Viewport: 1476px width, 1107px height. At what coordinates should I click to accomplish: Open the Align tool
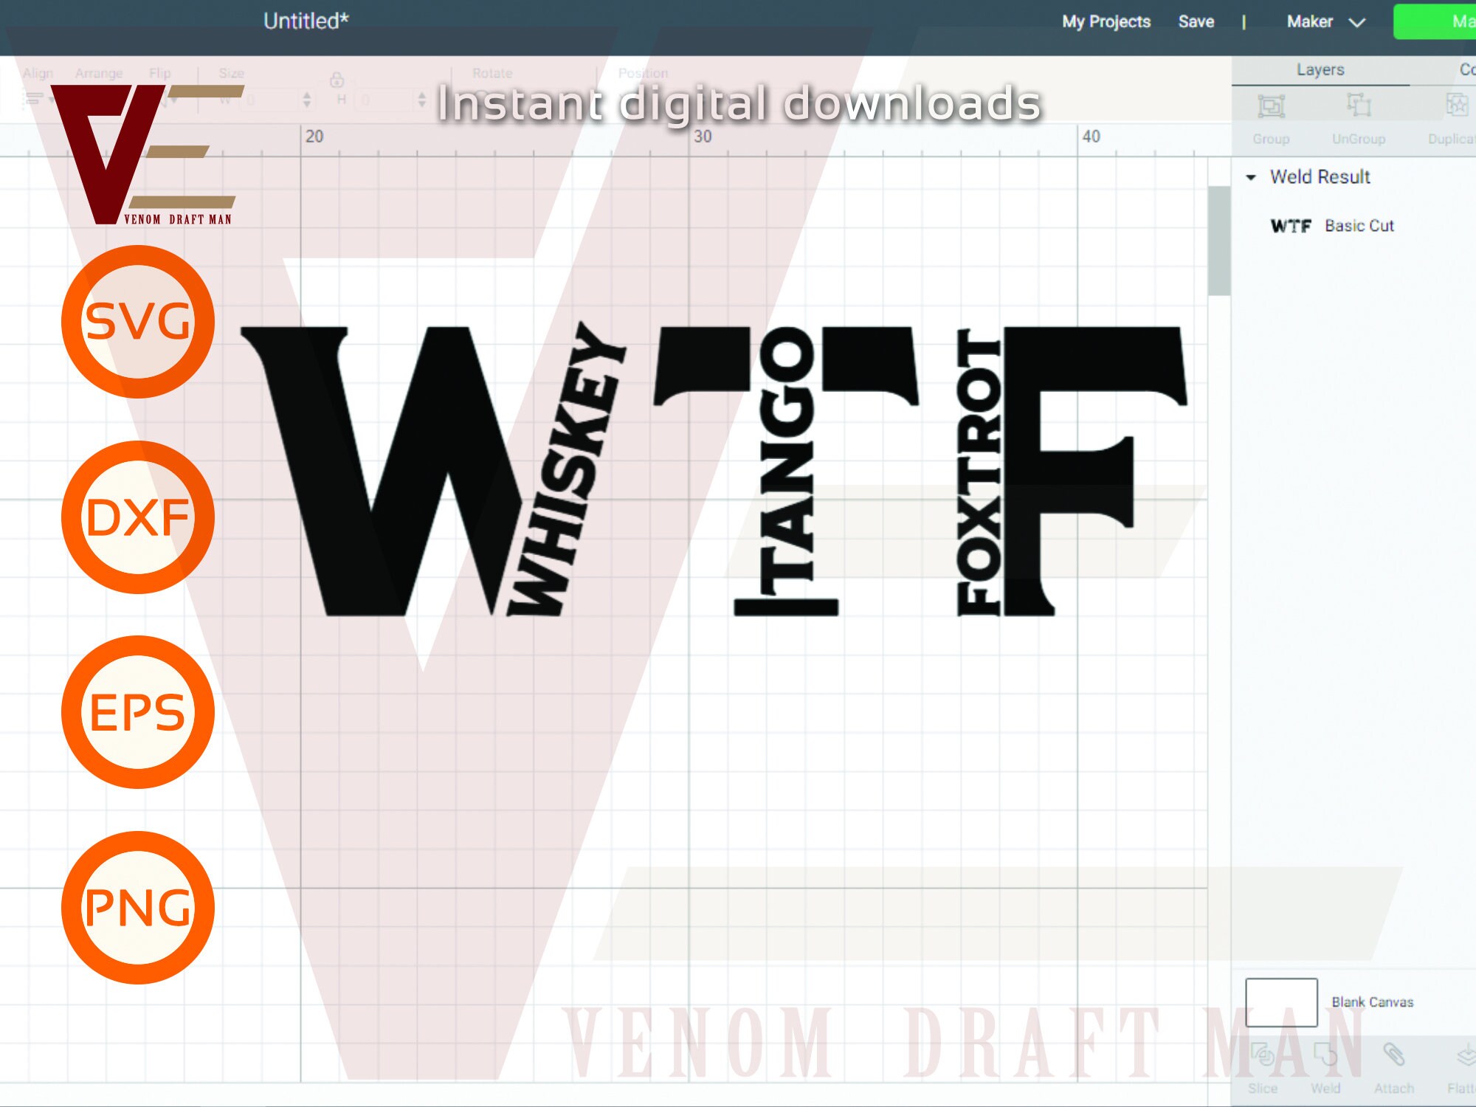click(x=37, y=73)
